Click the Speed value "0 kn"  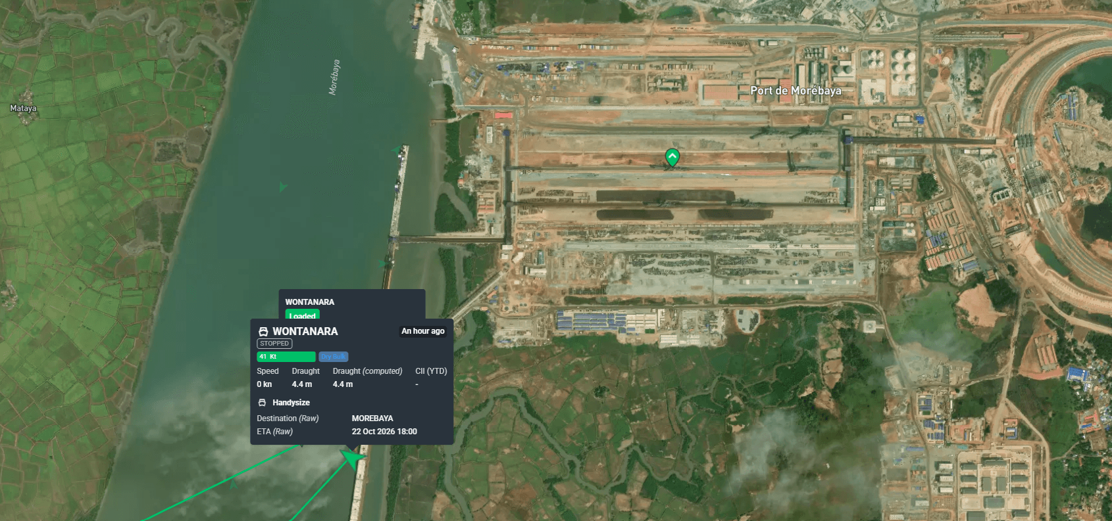pyautogui.click(x=265, y=384)
